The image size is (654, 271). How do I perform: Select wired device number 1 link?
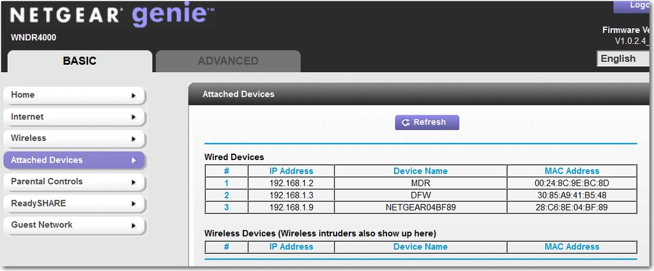[227, 183]
